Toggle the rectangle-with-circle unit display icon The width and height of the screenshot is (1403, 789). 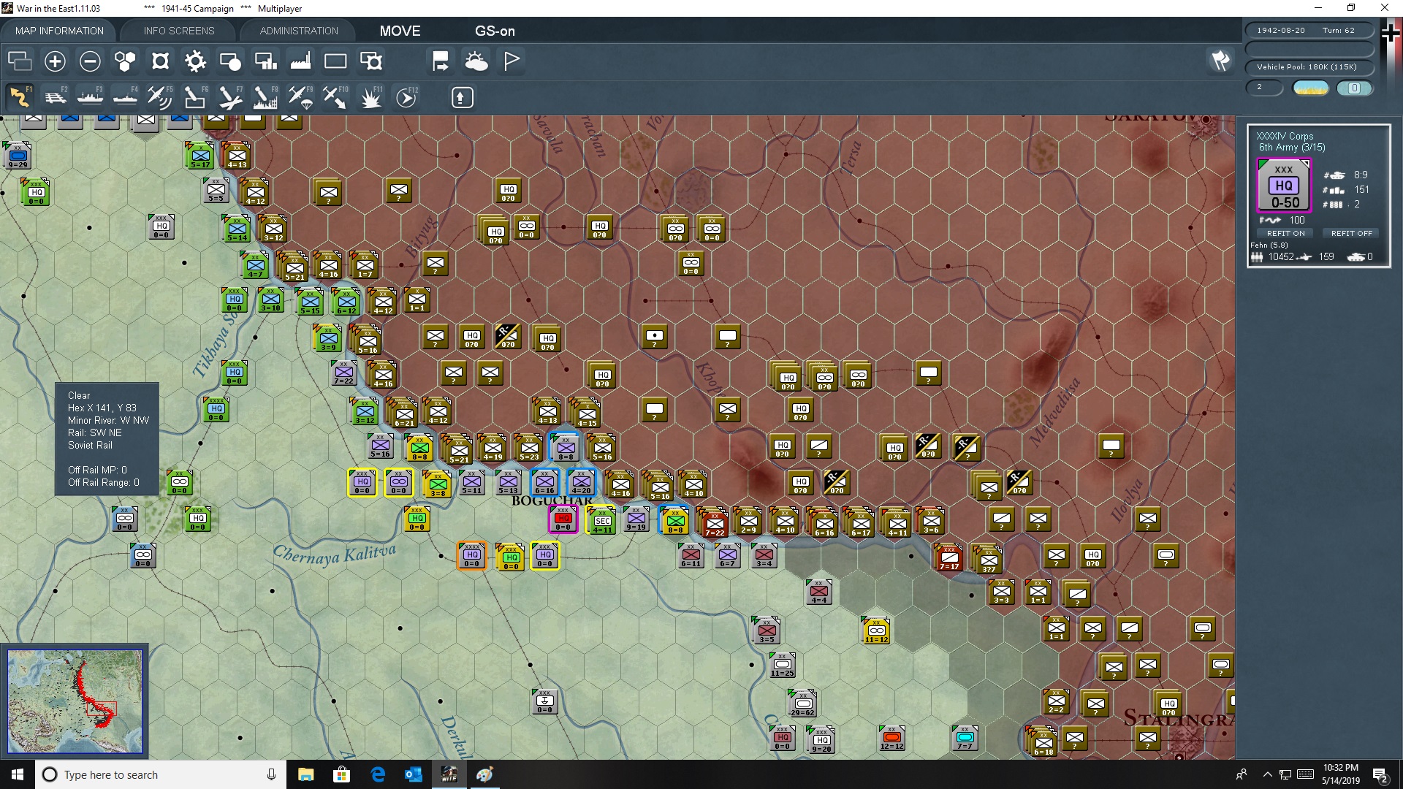(x=230, y=61)
